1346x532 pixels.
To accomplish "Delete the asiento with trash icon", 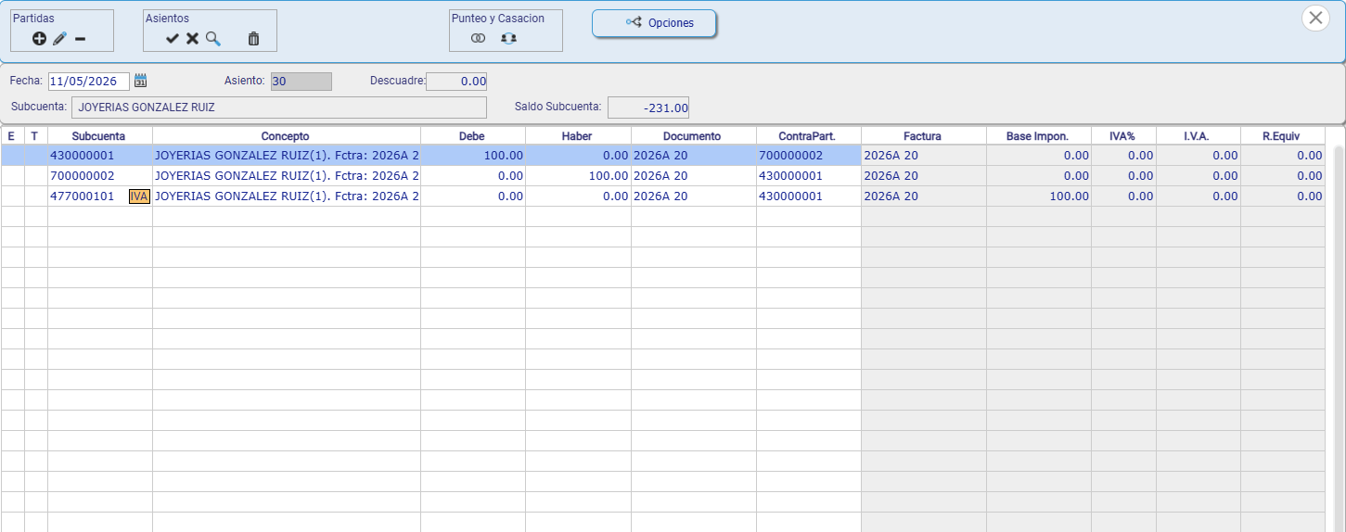I will (x=253, y=39).
